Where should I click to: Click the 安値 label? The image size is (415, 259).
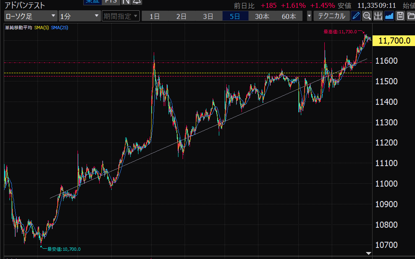[345, 6]
